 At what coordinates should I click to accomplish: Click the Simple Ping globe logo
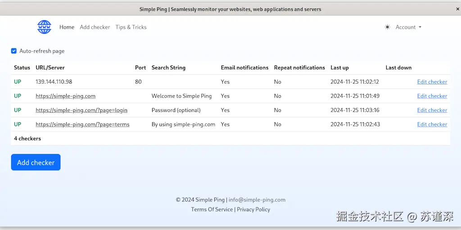(44, 27)
